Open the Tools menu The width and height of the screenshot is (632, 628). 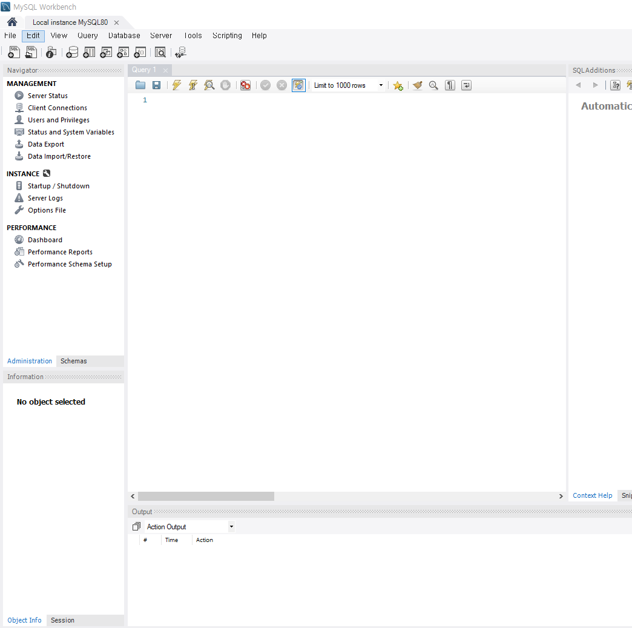(x=193, y=36)
